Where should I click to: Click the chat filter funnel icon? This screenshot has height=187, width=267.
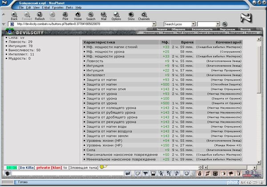click(145, 173)
